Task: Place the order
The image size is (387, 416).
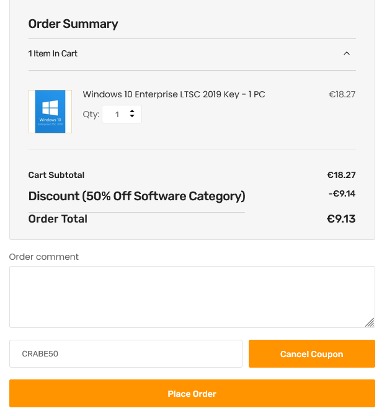Action: pos(192,394)
